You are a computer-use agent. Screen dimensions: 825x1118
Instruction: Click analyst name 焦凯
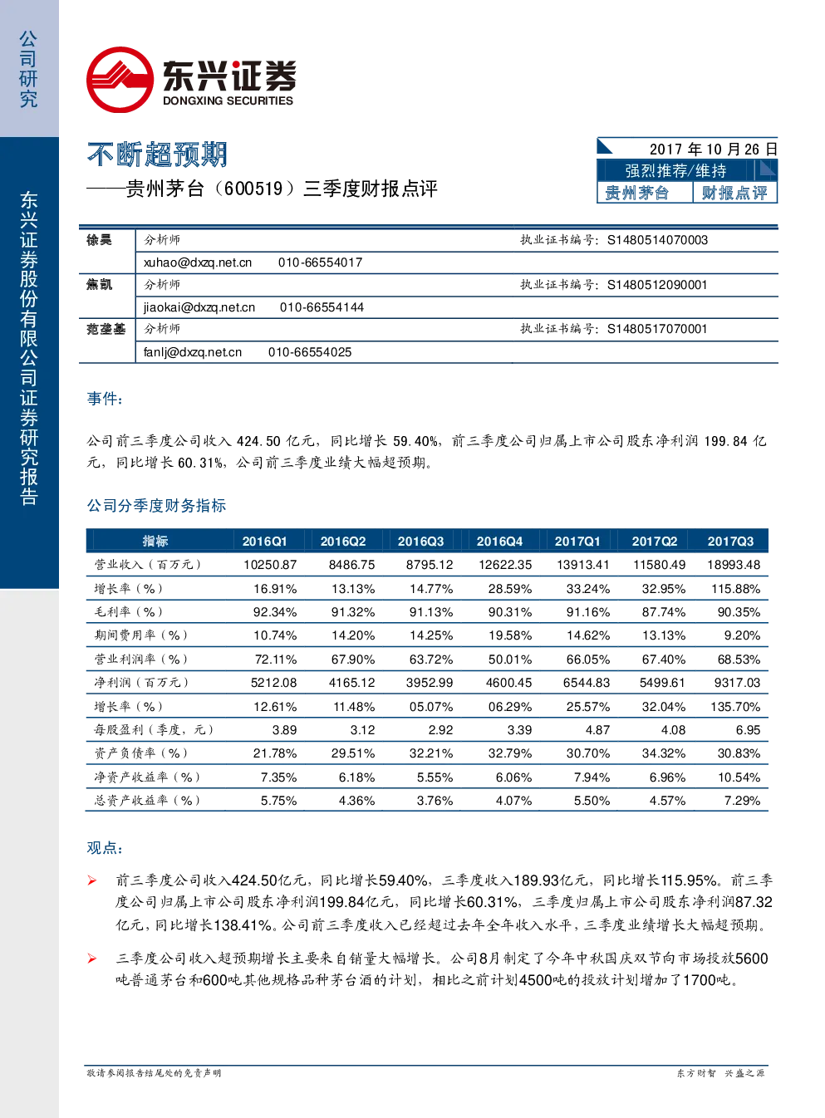(x=99, y=285)
